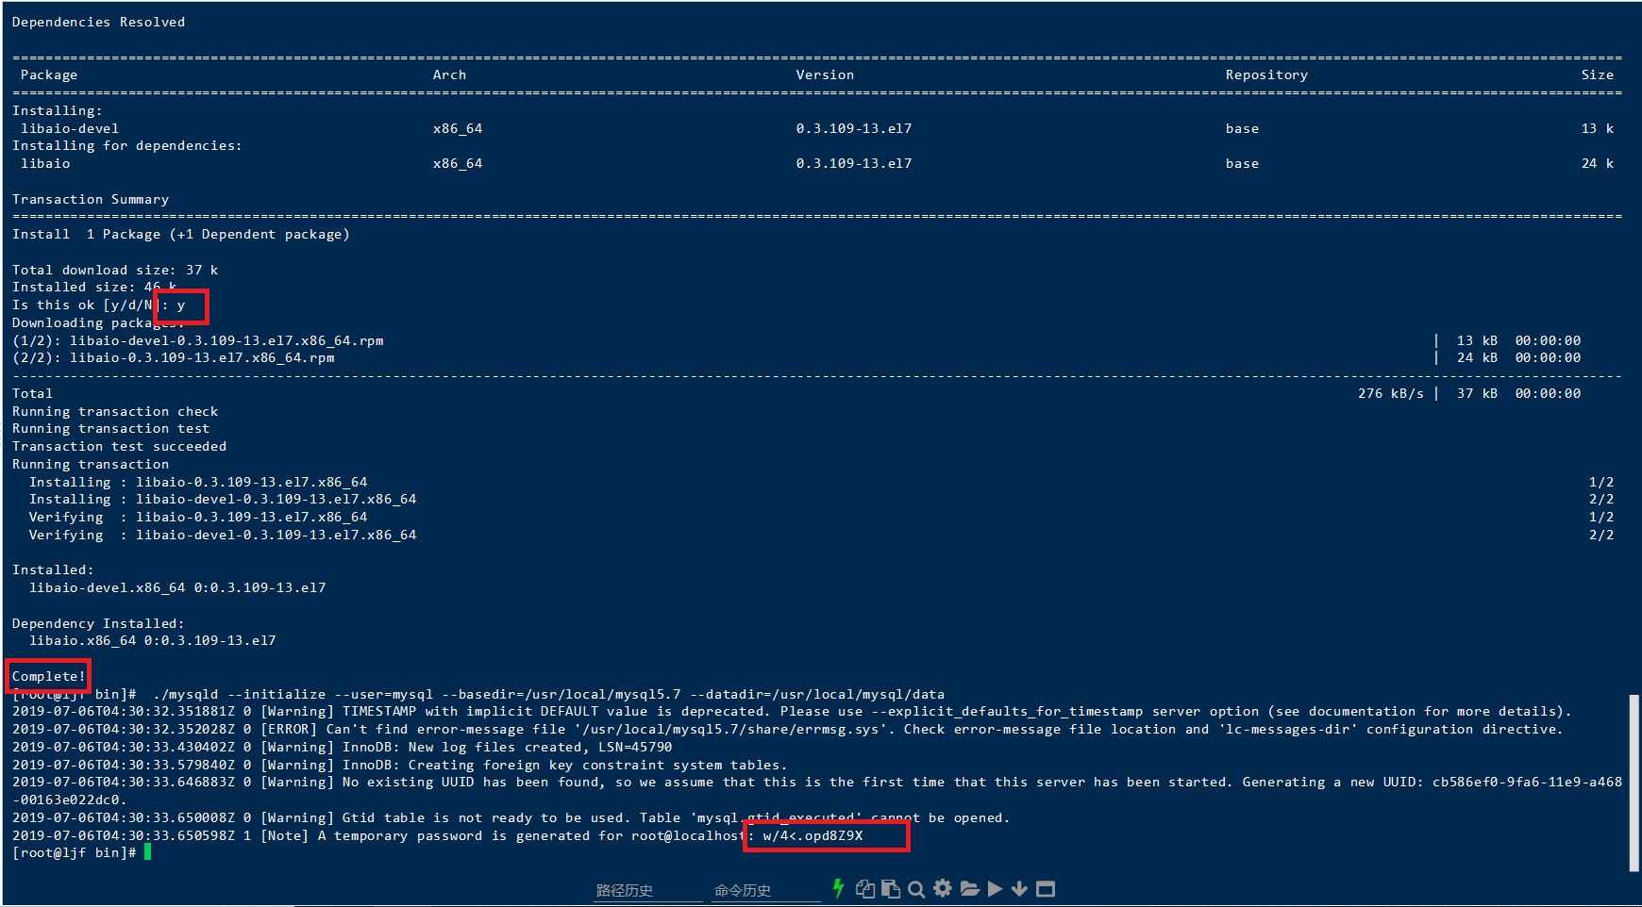
Task: Click the green lightning quick-command icon
Action: pyautogui.click(x=838, y=888)
